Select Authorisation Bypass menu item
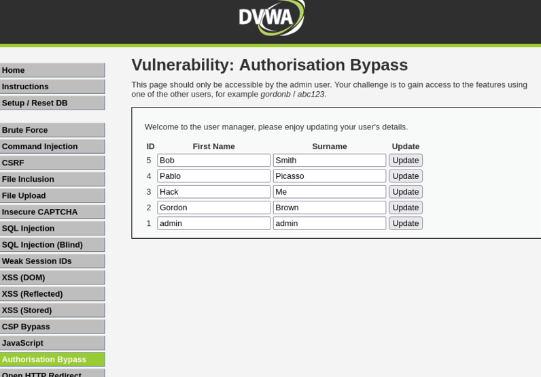The width and height of the screenshot is (541, 377). [52, 359]
